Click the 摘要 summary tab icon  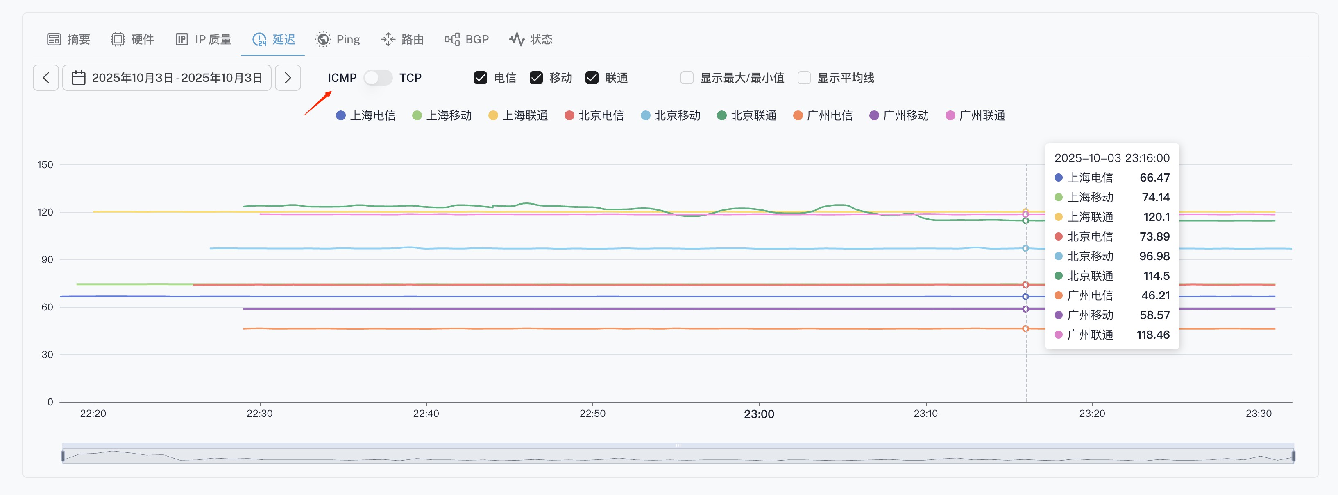[54, 39]
